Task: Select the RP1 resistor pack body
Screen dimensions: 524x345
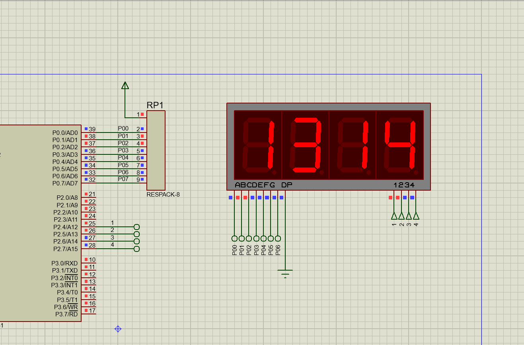Action: 156,150
